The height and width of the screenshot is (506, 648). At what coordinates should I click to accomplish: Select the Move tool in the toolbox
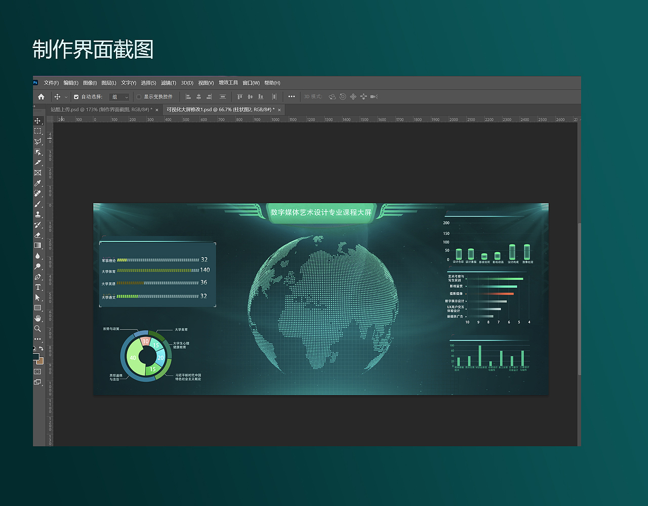pyautogui.click(x=37, y=121)
